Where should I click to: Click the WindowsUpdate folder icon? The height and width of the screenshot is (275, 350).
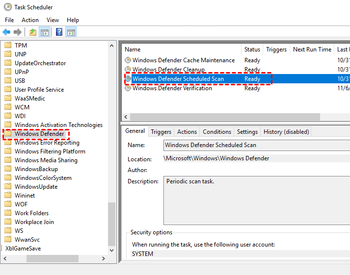(x=8, y=186)
